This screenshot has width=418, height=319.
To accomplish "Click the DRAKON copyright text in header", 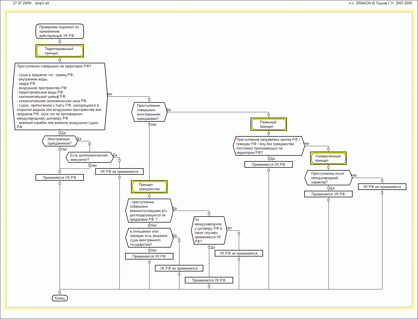I will tap(380, 3).
